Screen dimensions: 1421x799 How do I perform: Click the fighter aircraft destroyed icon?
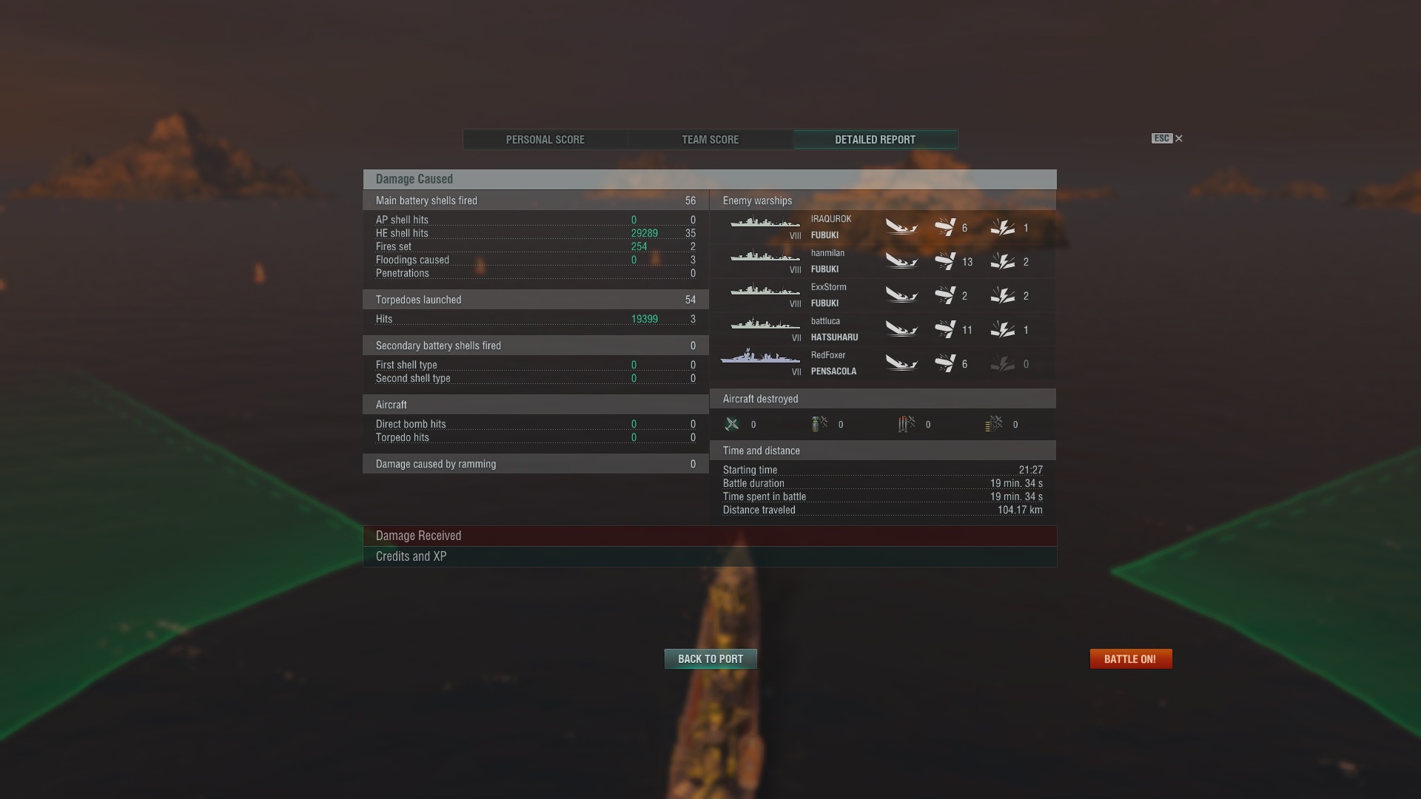coord(732,424)
